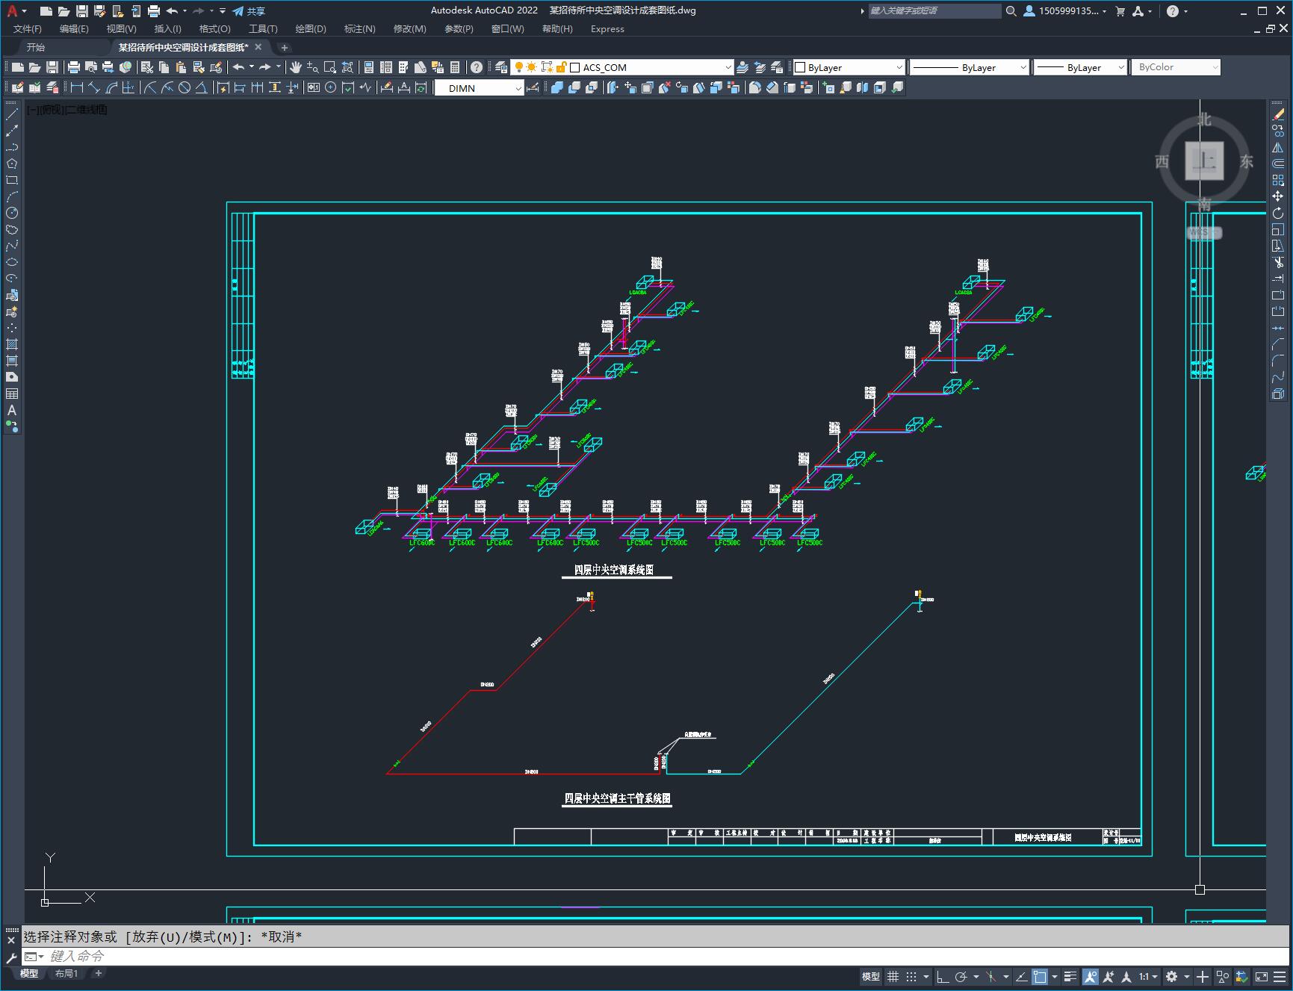Toggle annotation object visibility in status bar
This screenshot has height=991, width=1293.
1091,976
